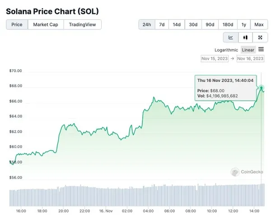Open the Nov 16, 2023 end date picker
The width and height of the screenshot is (271, 220).
[x=250, y=59]
